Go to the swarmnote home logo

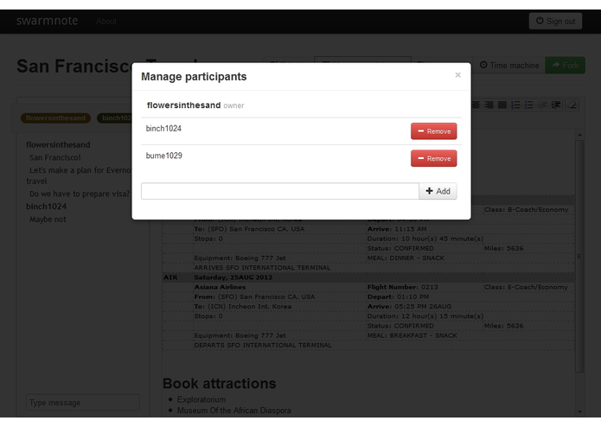[x=47, y=21]
